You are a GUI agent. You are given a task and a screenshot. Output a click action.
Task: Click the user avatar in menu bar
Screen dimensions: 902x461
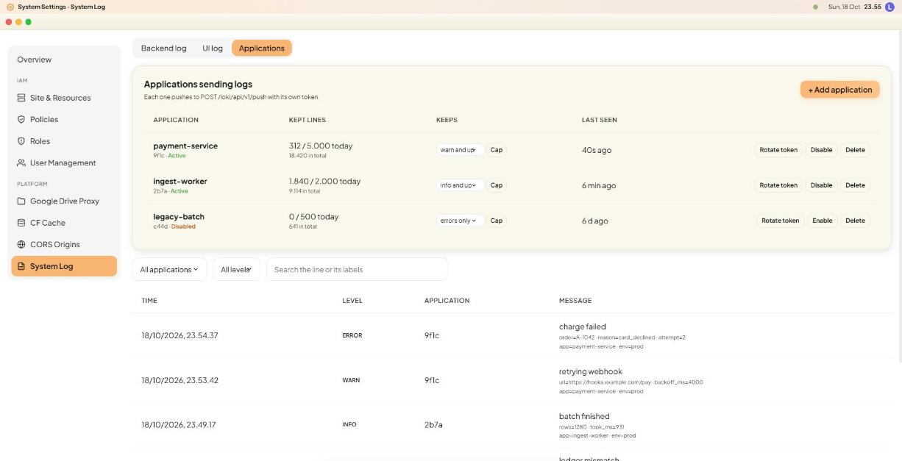click(889, 7)
